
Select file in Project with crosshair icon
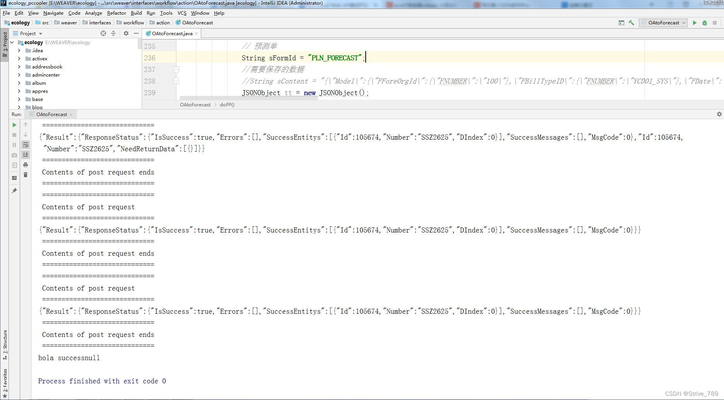click(103, 33)
